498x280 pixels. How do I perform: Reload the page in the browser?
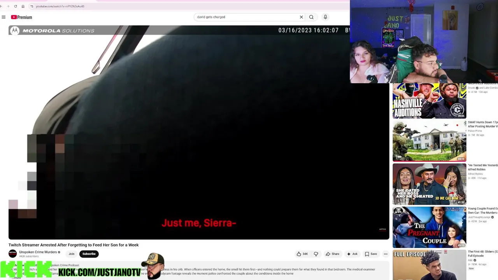(x=16, y=6)
